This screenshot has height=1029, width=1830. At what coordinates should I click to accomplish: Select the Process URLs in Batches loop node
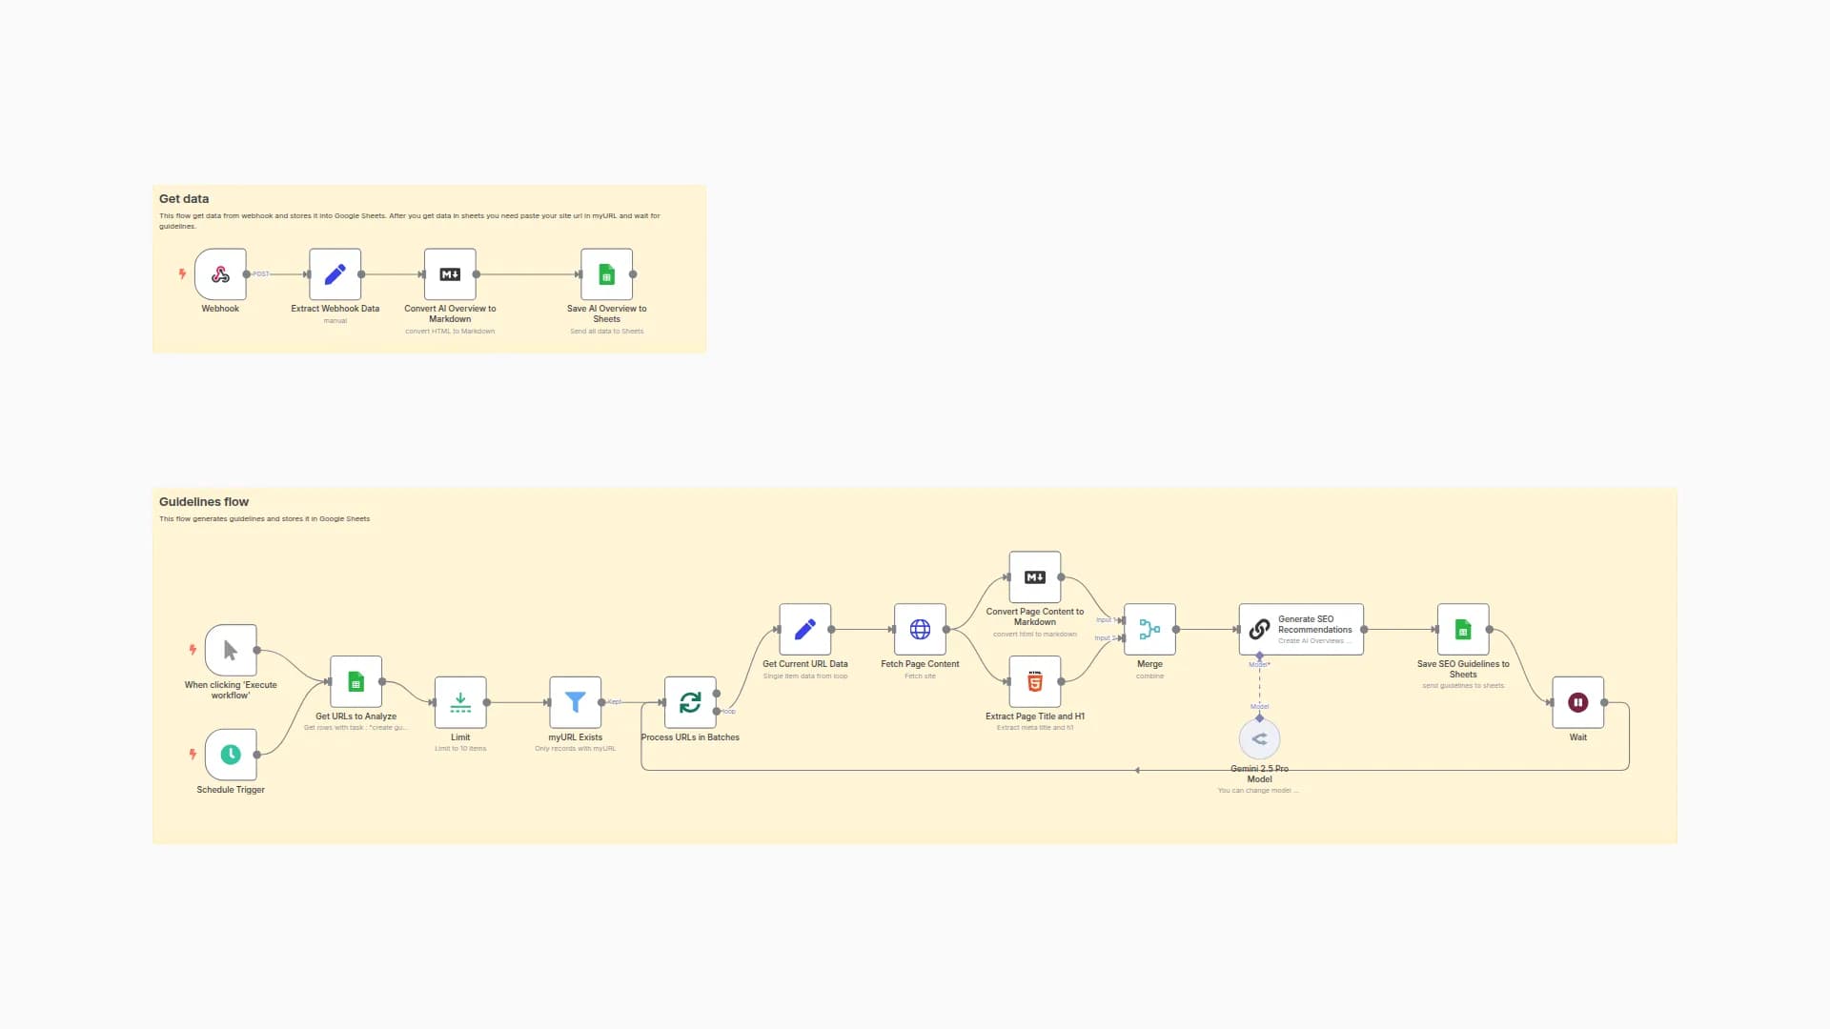pos(690,702)
